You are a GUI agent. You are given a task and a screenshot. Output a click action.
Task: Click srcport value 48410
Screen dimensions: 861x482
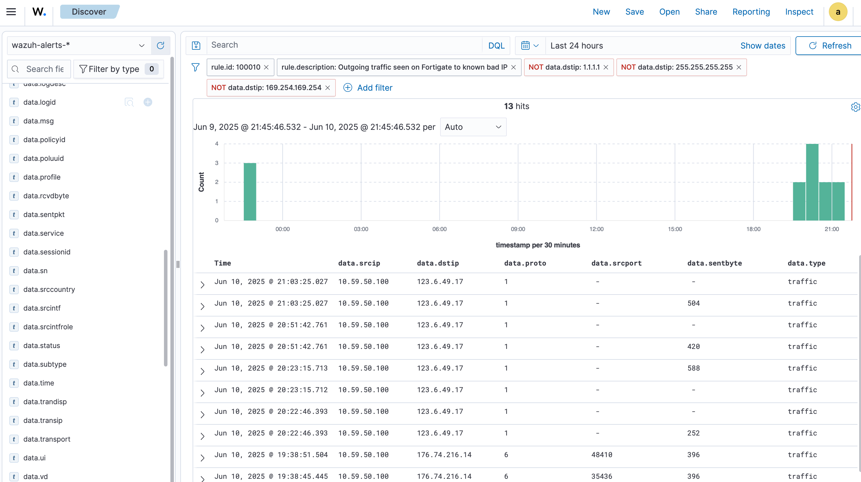click(602, 455)
